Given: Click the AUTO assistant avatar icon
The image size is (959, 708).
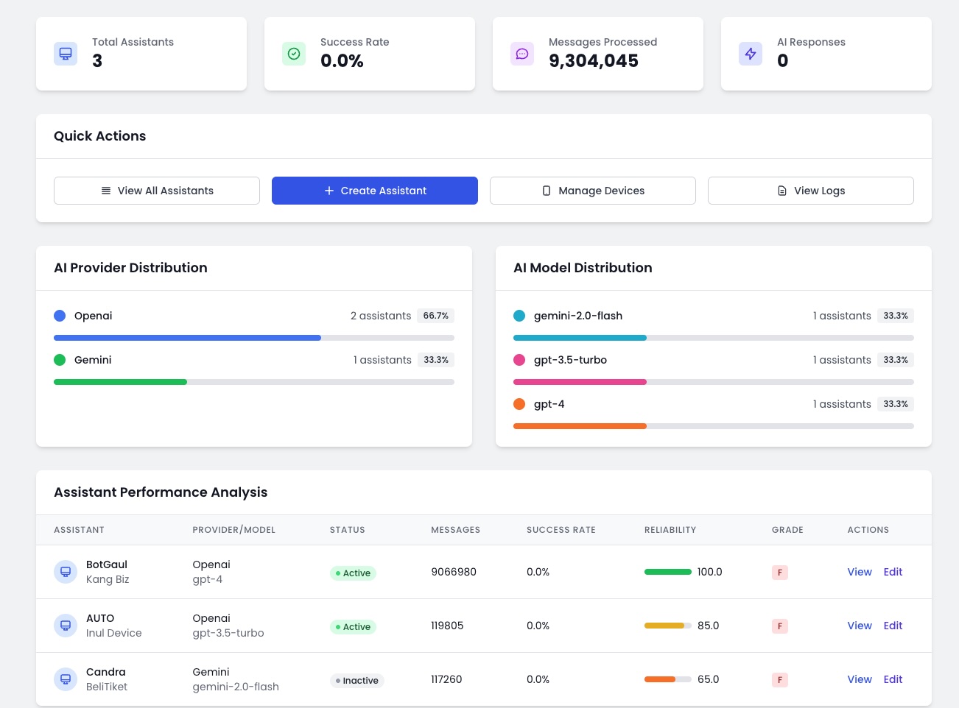Looking at the screenshot, I should 66,625.
